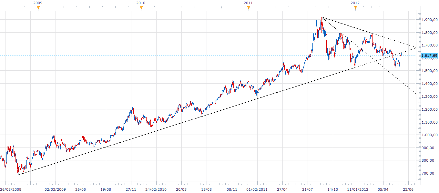Viewport: 439px width, 193px height.
Task: Select the highlighted current price label 1.617,69
Action: point(429,56)
